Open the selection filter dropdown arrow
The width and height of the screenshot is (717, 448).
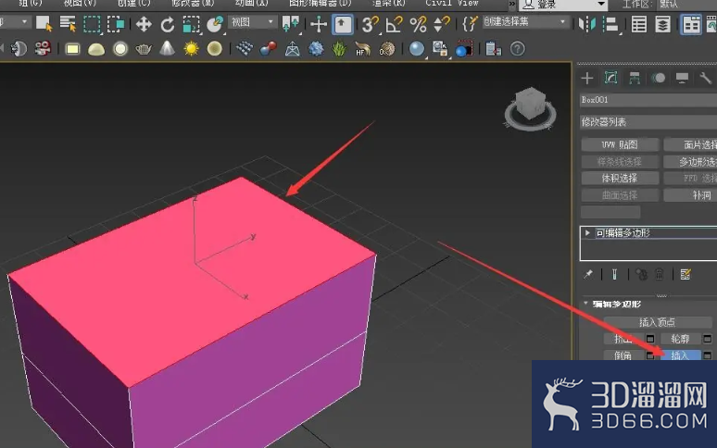(24, 22)
